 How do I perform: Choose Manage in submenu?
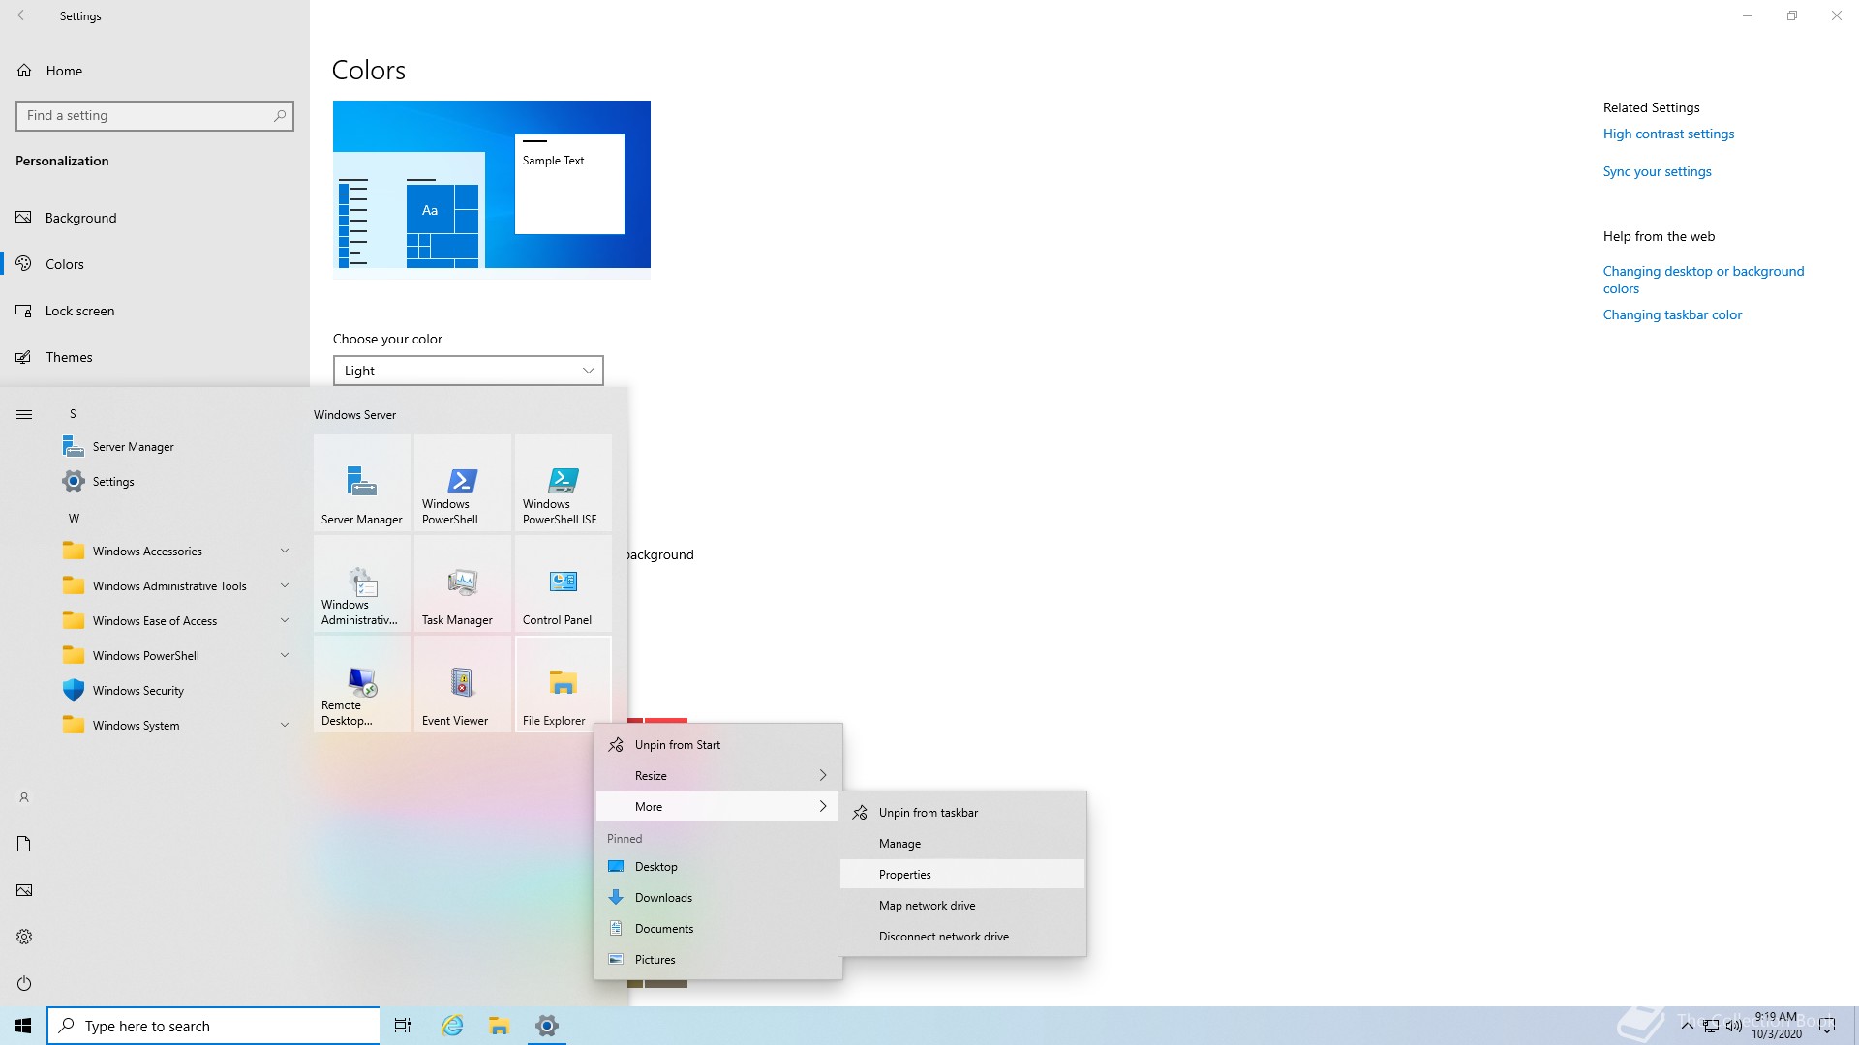[962, 844]
